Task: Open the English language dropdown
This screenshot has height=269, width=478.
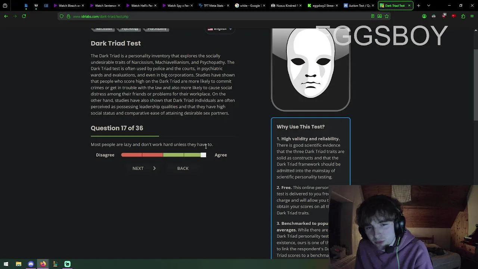Action: (x=220, y=29)
